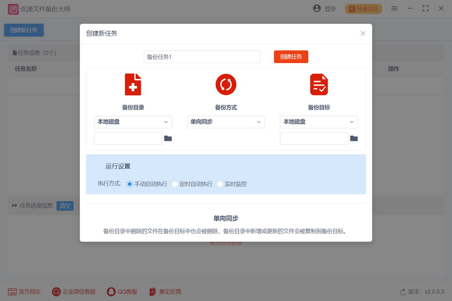452x301 pixels.
Task: Click the 备份目标 document checkmark icon
Action: 318,84
